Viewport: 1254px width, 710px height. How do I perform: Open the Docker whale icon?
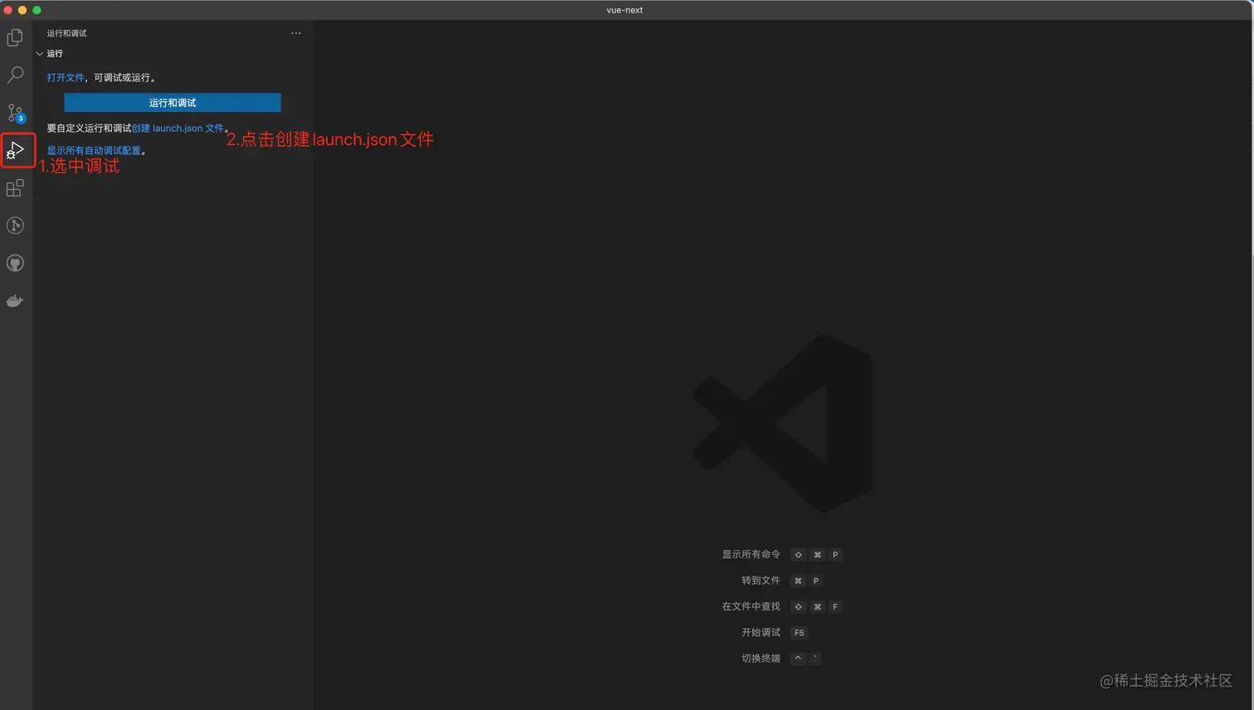[15, 301]
